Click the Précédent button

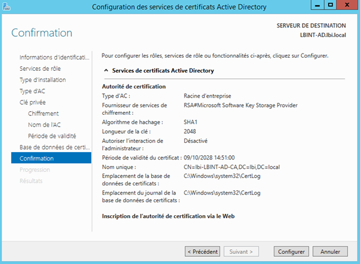(x=202, y=252)
